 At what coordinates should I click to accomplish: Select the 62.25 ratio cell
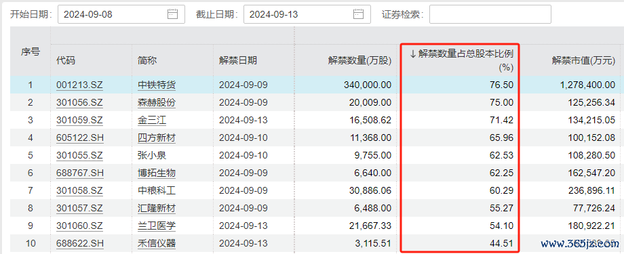coord(502,173)
